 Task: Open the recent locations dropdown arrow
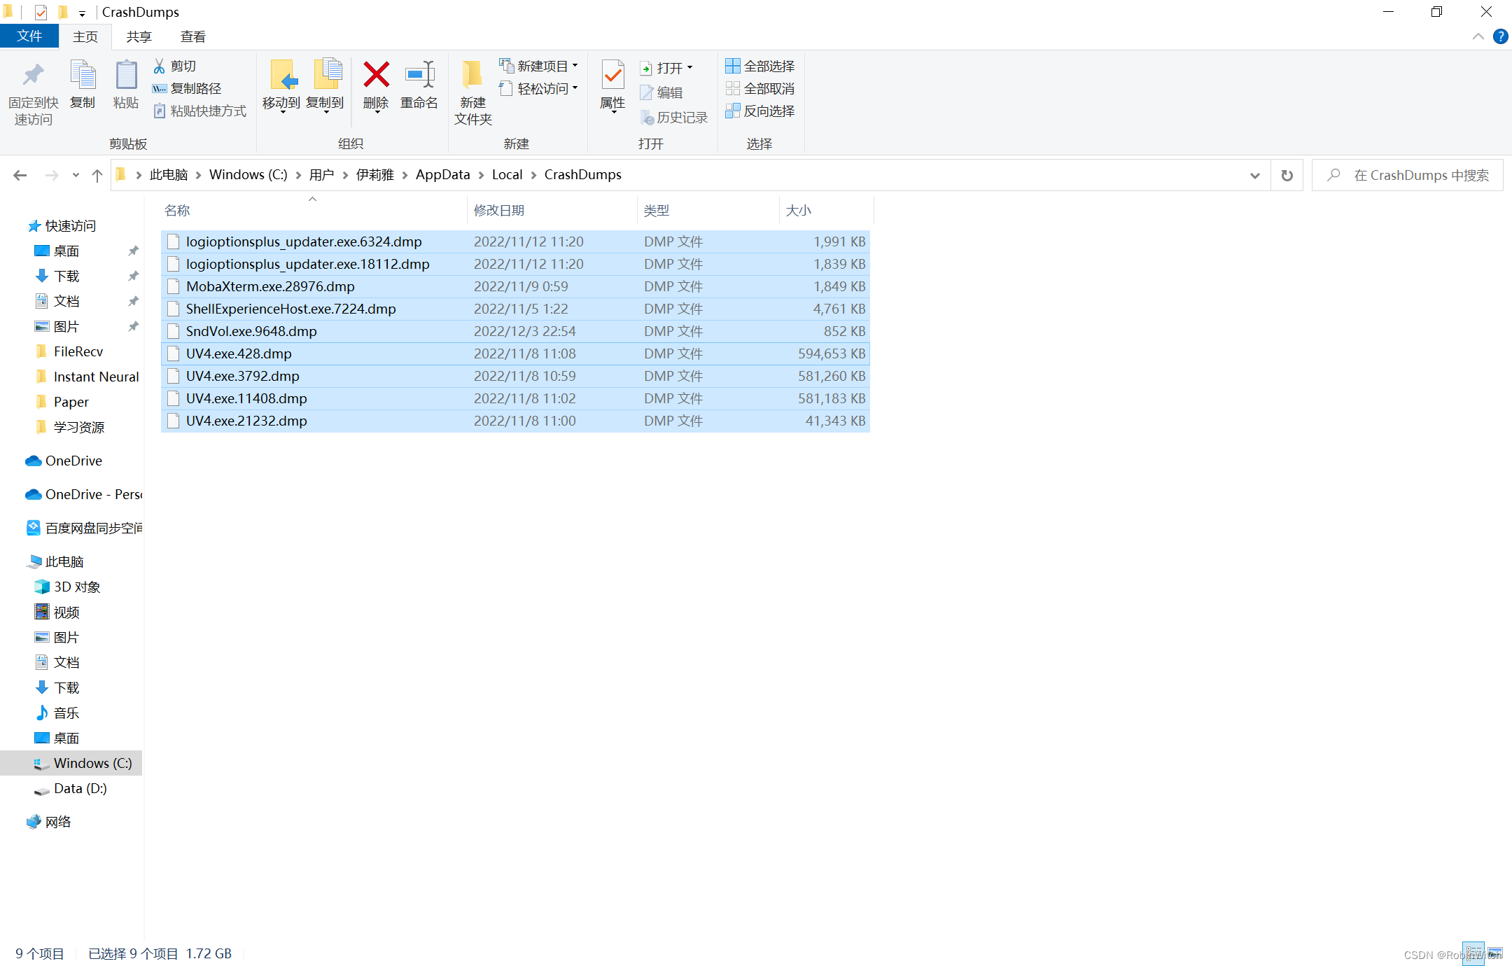point(76,175)
